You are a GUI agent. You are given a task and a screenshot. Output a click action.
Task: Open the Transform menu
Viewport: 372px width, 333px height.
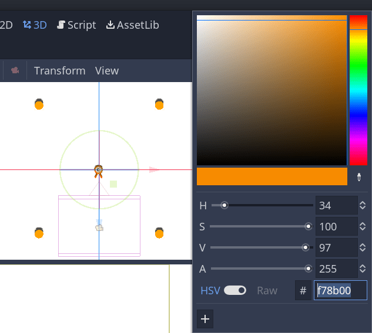point(59,70)
